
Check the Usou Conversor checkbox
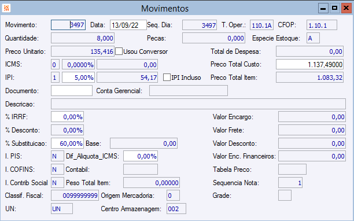click(x=119, y=51)
